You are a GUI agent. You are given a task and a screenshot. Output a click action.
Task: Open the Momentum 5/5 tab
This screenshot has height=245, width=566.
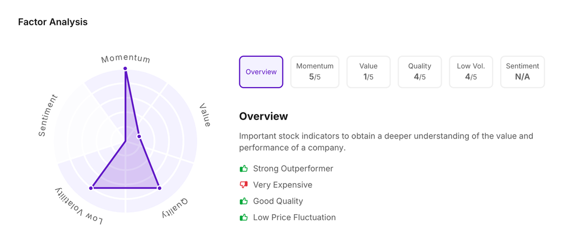click(x=315, y=72)
